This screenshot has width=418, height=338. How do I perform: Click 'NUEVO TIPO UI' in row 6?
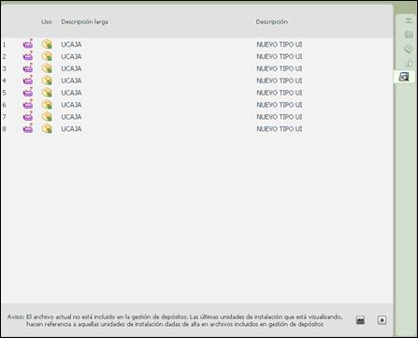pyautogui.click(x=280, y=105)
